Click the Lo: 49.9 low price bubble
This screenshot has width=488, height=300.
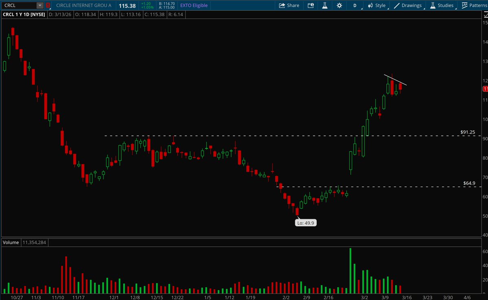coord(306,223)
